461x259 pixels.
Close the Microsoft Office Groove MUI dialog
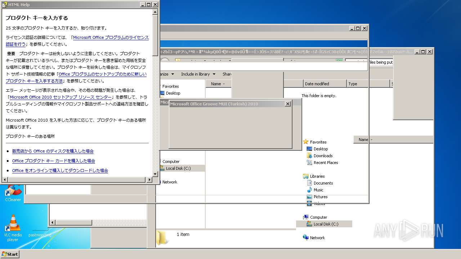(287, 104)
